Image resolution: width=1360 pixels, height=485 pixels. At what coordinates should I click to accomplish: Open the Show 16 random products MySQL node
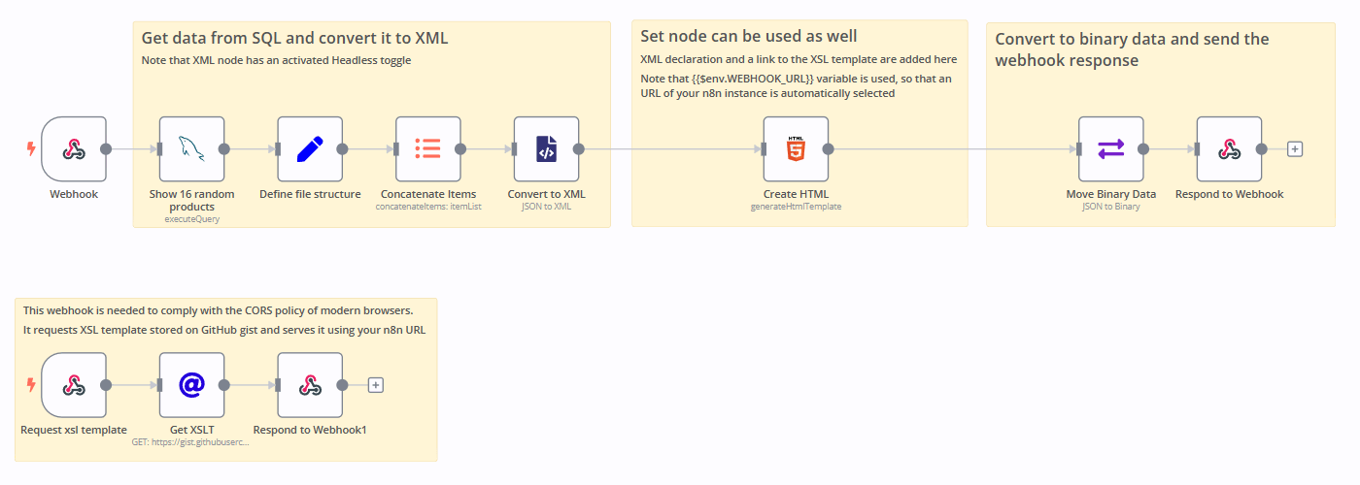point(191,149)
